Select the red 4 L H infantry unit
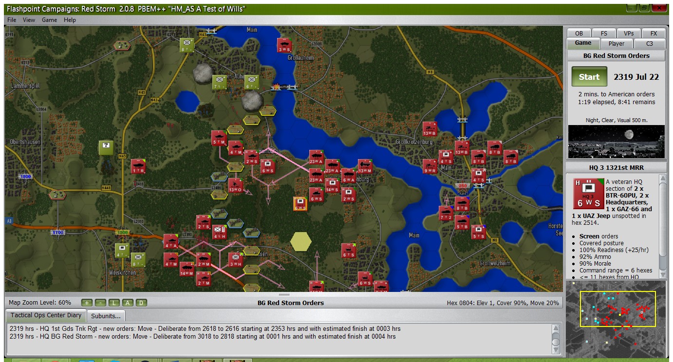The height and width of the screenshot is (362, 673). click(x=219, y=232)
